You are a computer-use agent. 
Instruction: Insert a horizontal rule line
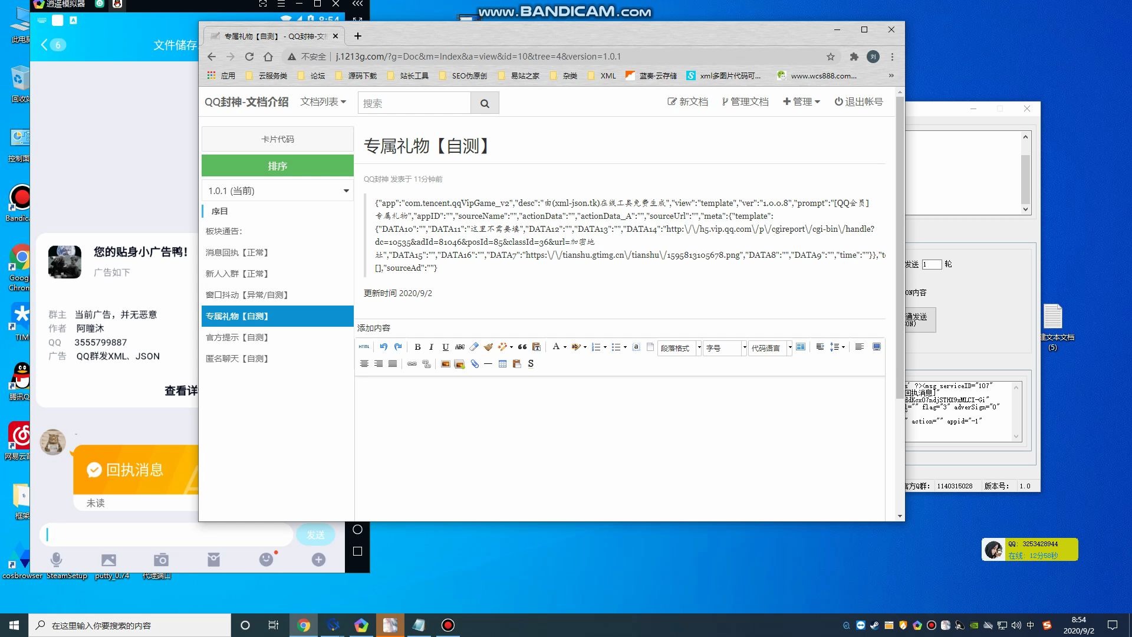tap(488, 364)
